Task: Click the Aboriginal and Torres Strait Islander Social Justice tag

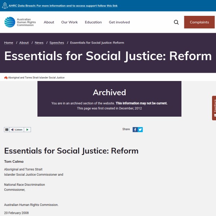Action: click(x=36, y=78)
